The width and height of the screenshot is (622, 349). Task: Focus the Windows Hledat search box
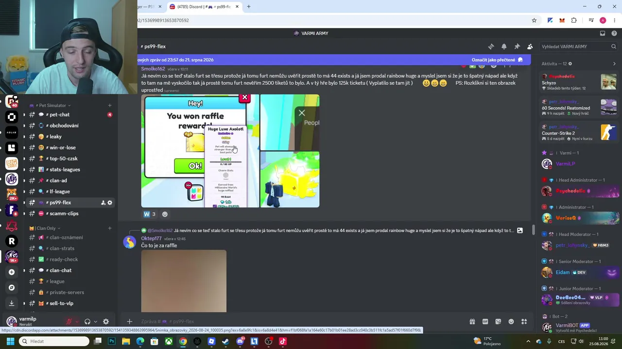(54, 341)
